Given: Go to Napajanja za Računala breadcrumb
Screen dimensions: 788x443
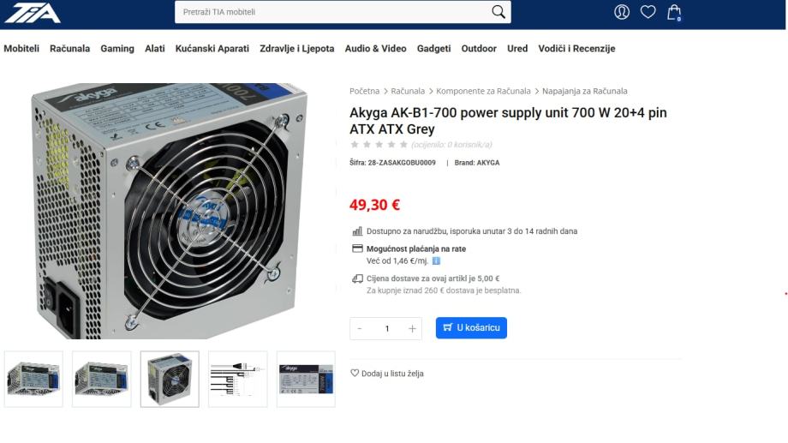Looking at the screenshot, I should click(x=584, y=91).
